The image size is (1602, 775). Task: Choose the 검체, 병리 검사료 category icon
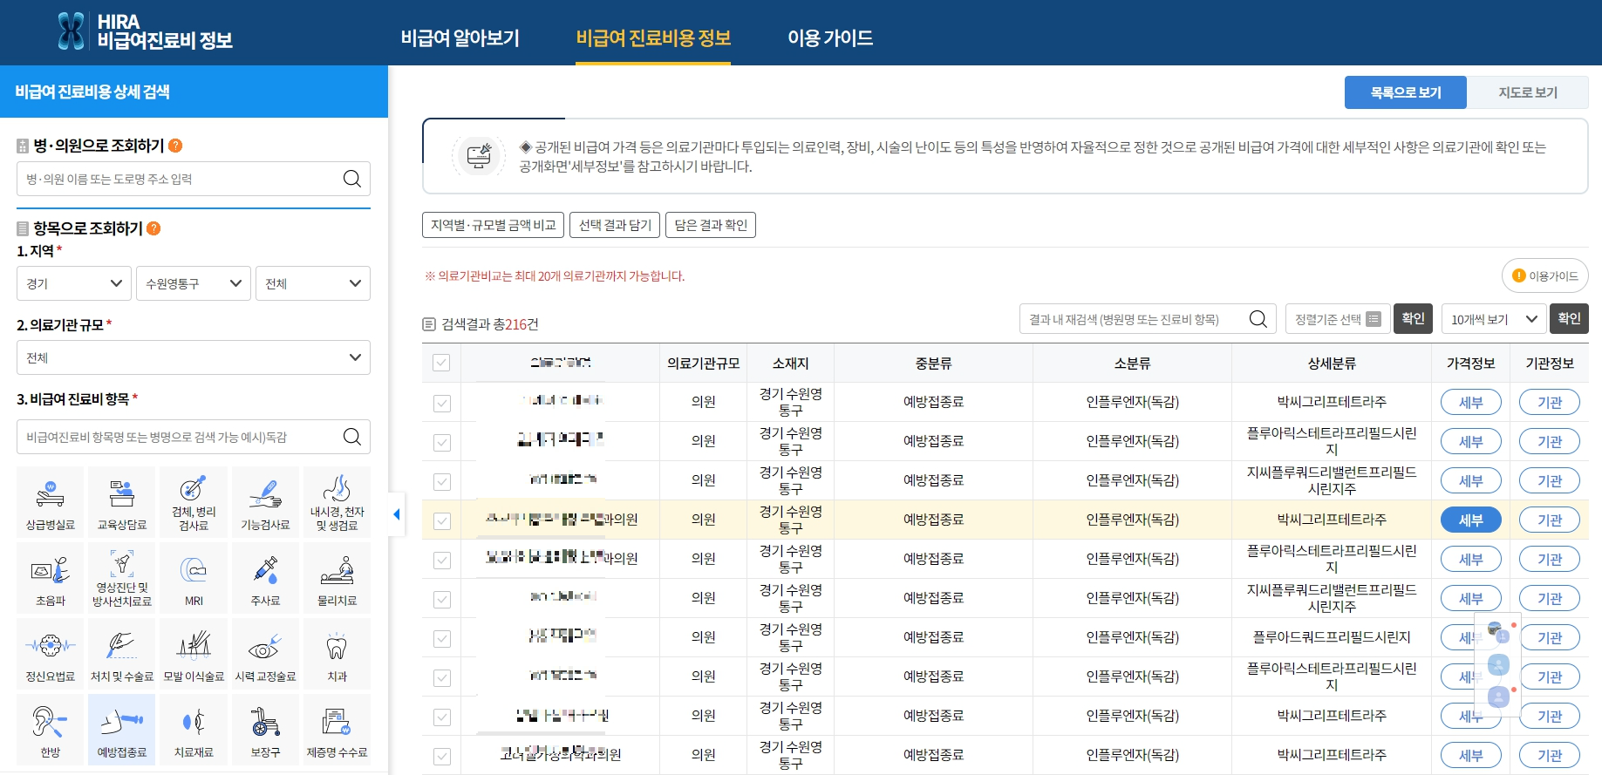[x=194, y=501]
